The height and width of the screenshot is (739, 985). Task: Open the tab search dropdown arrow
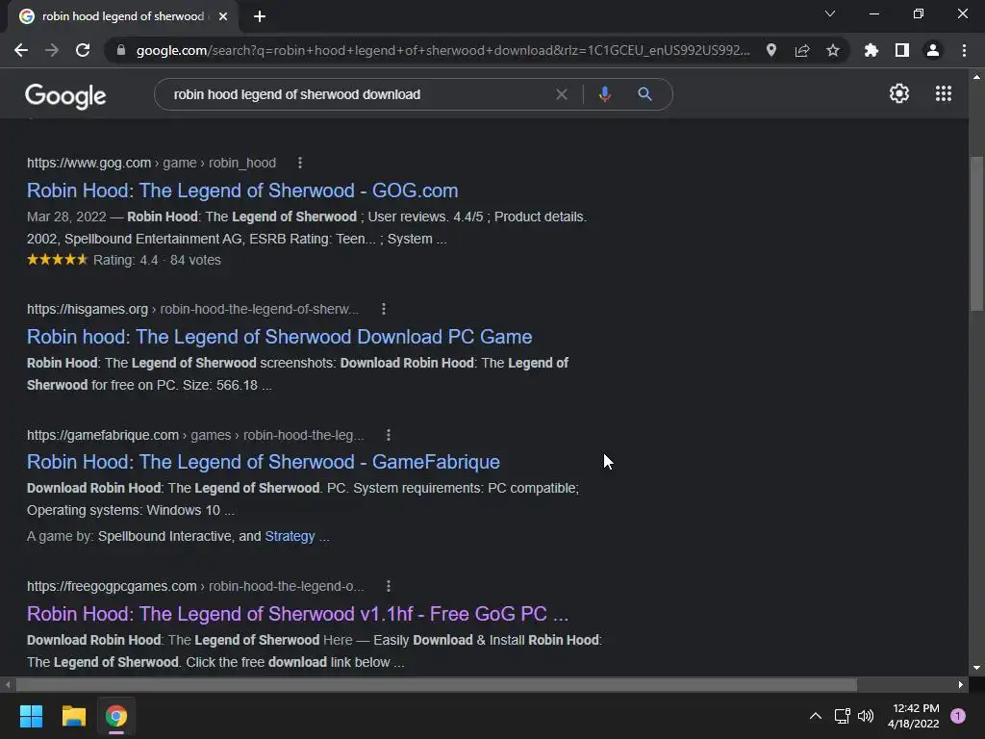[x=830, y=13]
